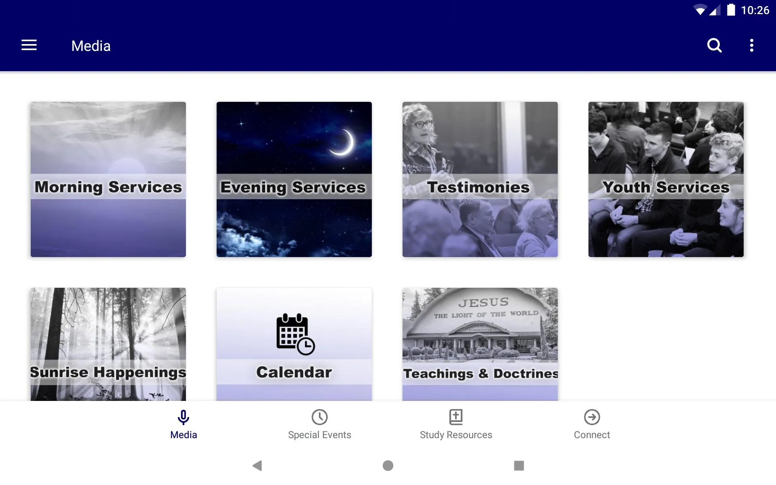Screen dimensions: 776x485
Task: Tap the search icon in toolbar
Action: point(714,45)
